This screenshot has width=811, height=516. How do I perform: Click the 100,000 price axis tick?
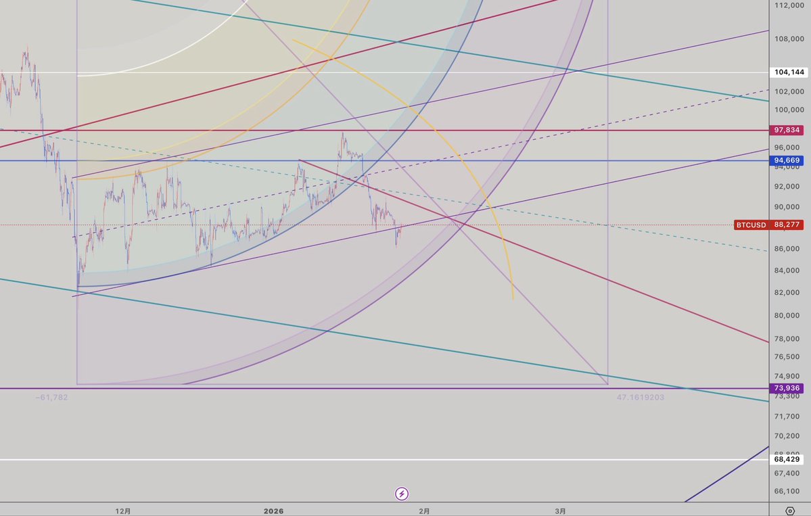pyautogui.click(x=789, y=110)
